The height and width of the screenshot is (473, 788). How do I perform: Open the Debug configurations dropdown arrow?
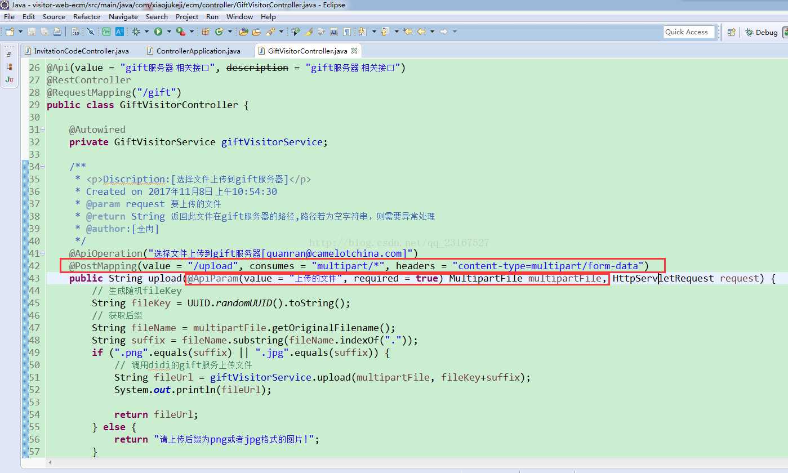[146, 32]
